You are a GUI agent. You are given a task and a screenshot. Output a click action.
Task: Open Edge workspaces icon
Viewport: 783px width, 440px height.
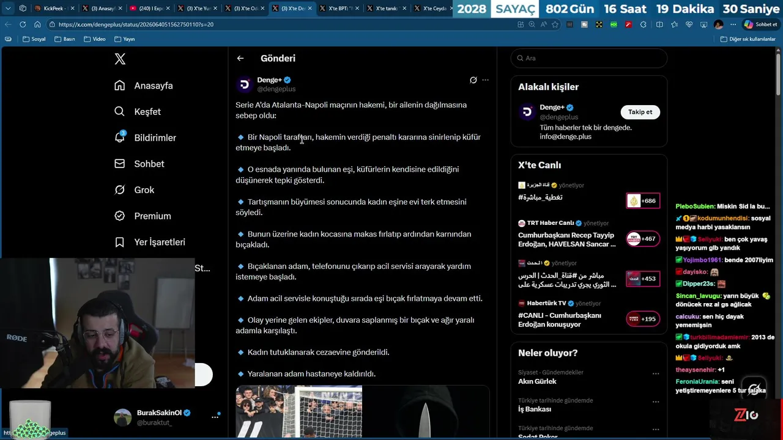tap(23, 9)
